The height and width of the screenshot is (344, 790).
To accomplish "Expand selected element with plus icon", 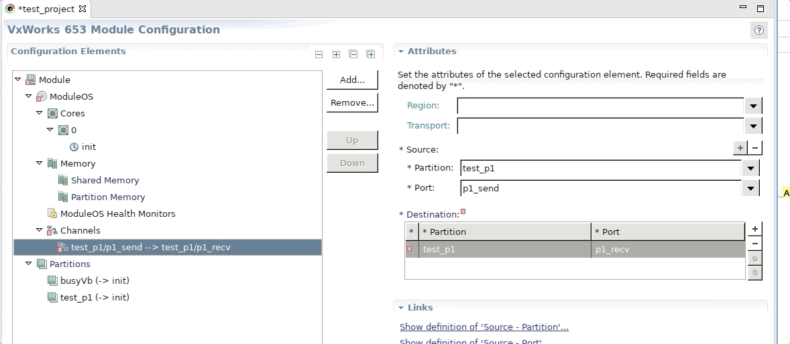I will tap(336, 54).
